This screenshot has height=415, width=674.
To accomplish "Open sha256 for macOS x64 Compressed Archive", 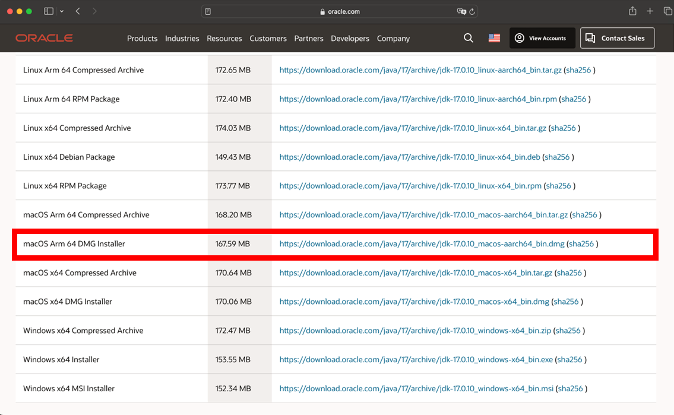I will tap(569, 273).
